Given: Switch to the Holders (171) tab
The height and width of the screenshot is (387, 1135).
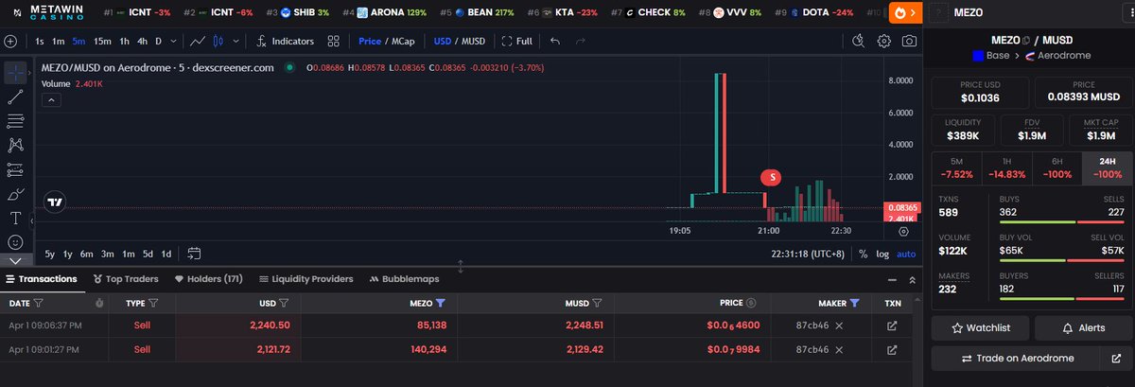Looking at the screenshot, I should coord(209,279).
